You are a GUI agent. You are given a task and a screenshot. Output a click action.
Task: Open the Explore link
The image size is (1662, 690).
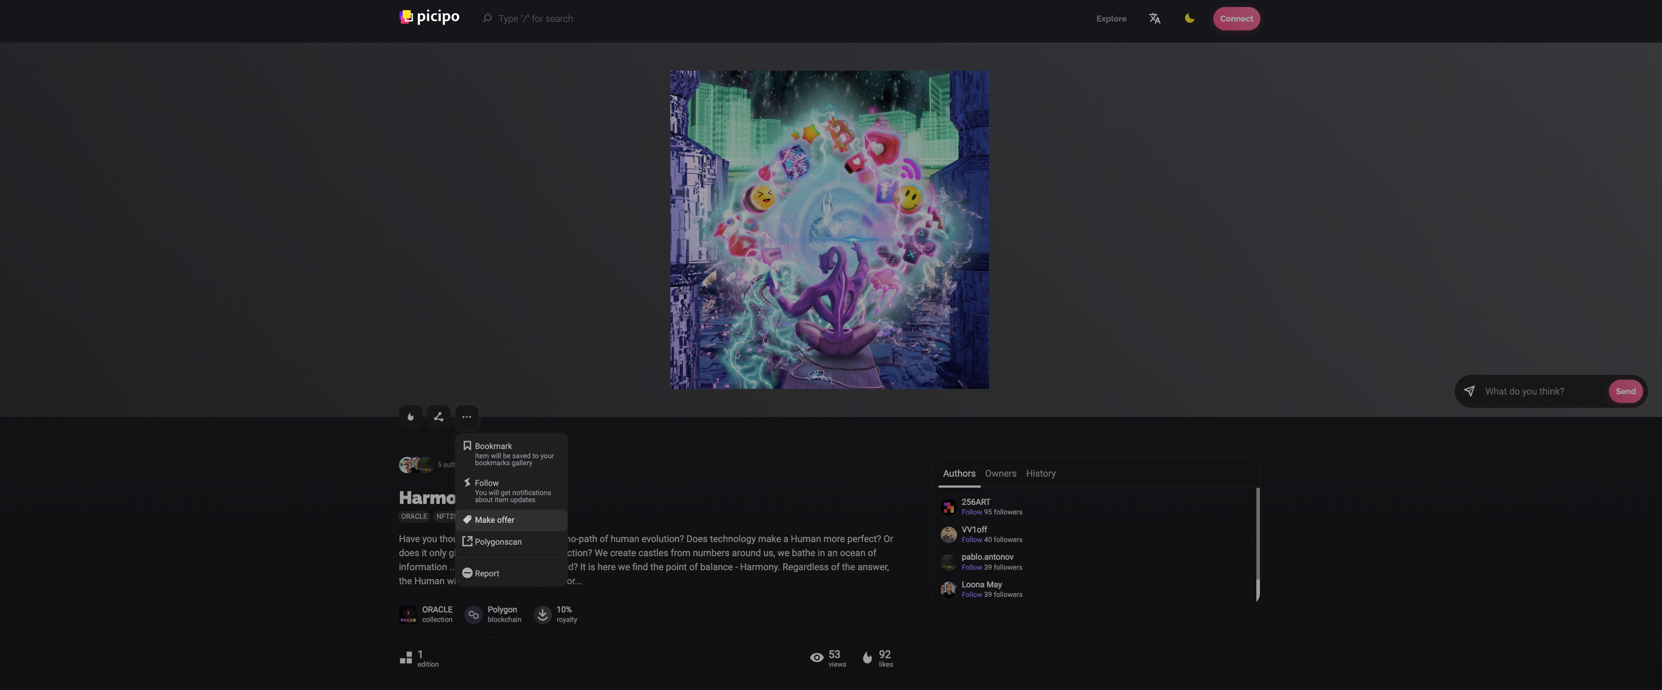1111,19
